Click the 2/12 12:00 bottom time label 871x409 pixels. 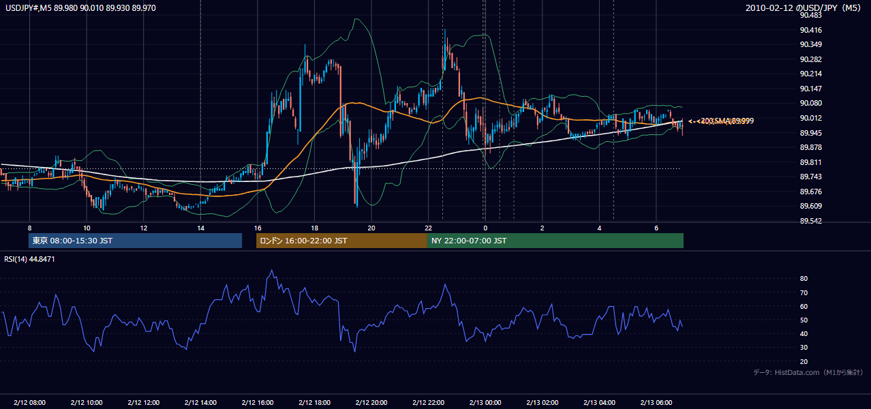[143, 403]
